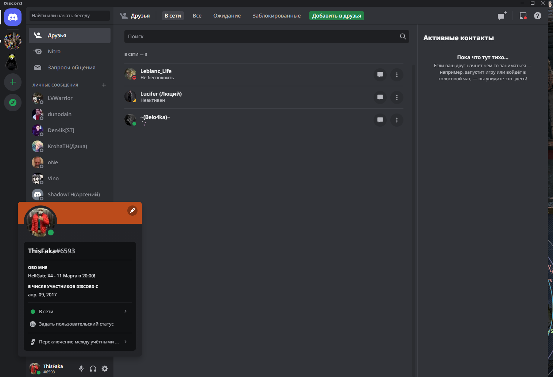Image resolution: width=553 pixels, height=377 pixels.
Task: Click the HellGate X4 about text
Action: (x=62, y=276)
